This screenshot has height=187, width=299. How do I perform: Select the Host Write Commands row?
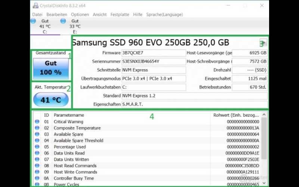pos(147,172)
